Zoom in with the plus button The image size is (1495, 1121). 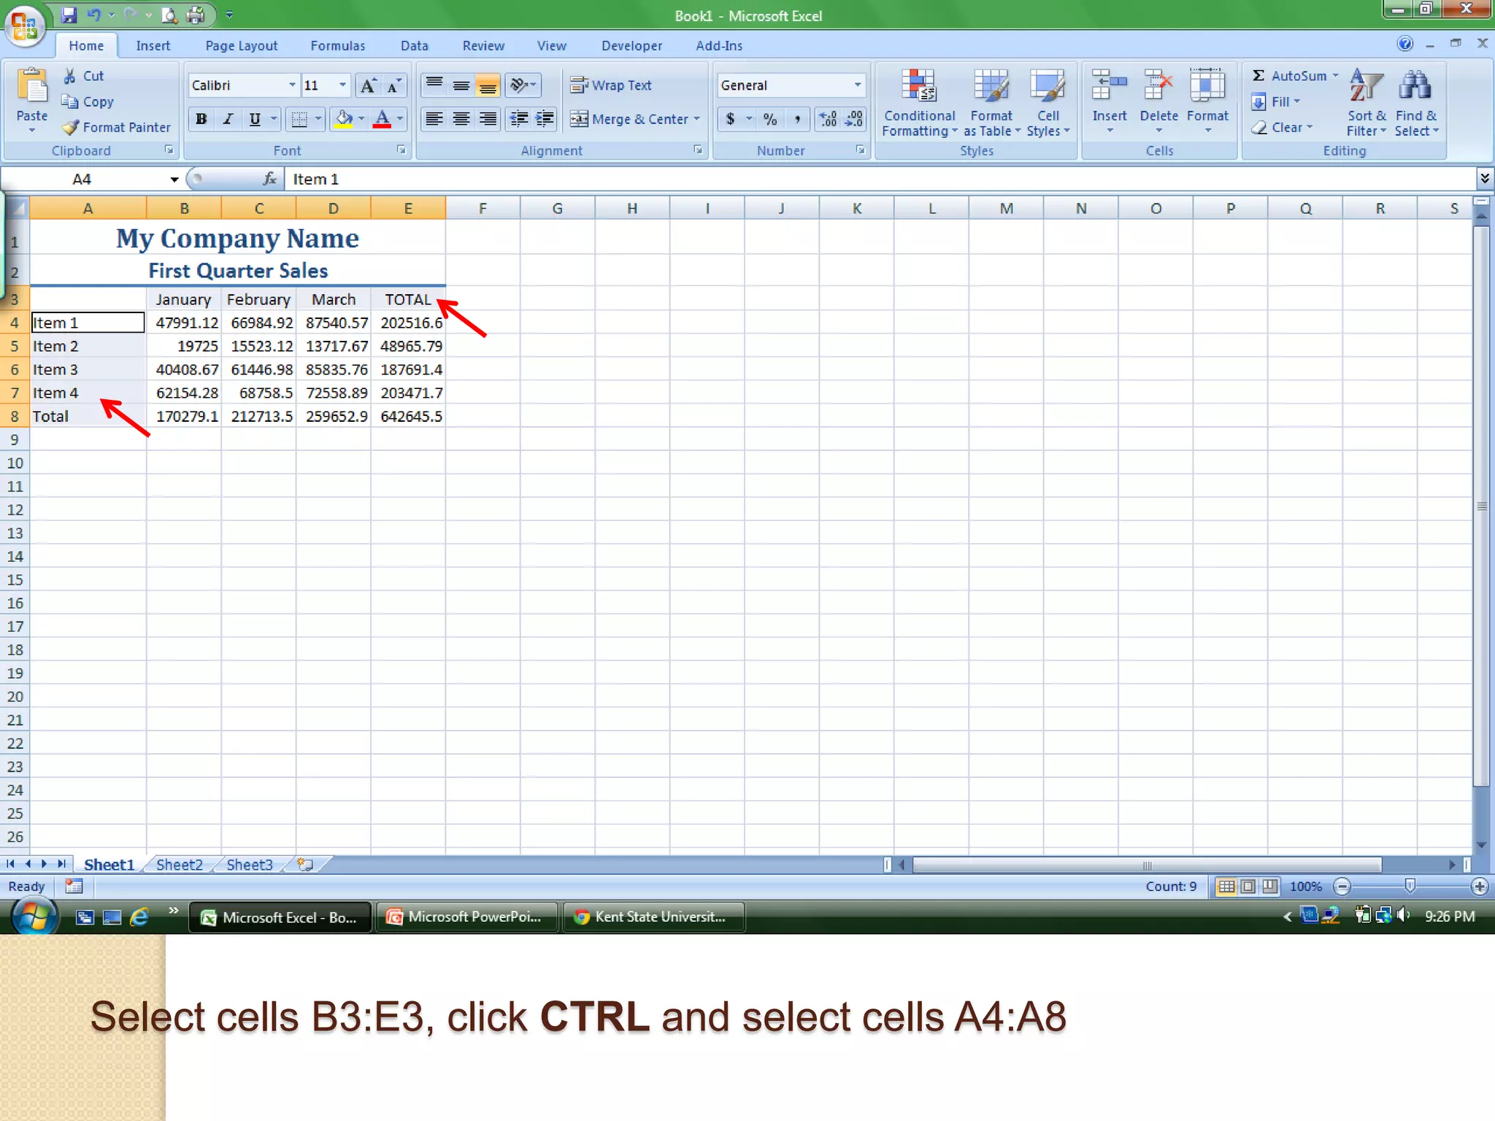point(1479,887)
